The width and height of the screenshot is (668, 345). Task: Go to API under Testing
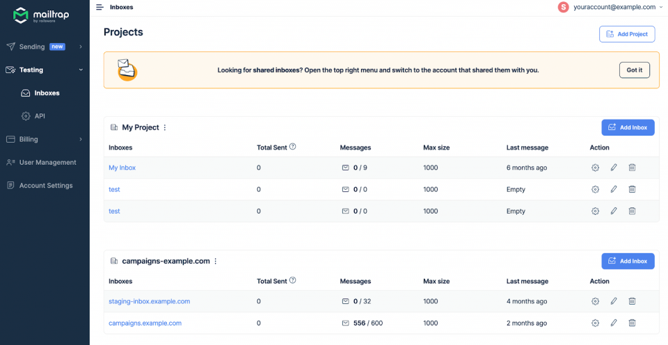[40, 116]
